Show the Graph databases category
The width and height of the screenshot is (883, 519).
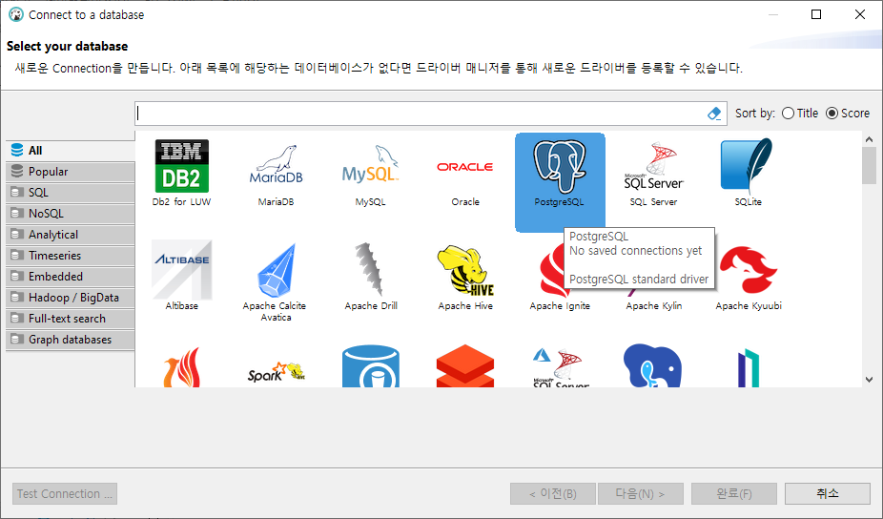coord(71,340)
